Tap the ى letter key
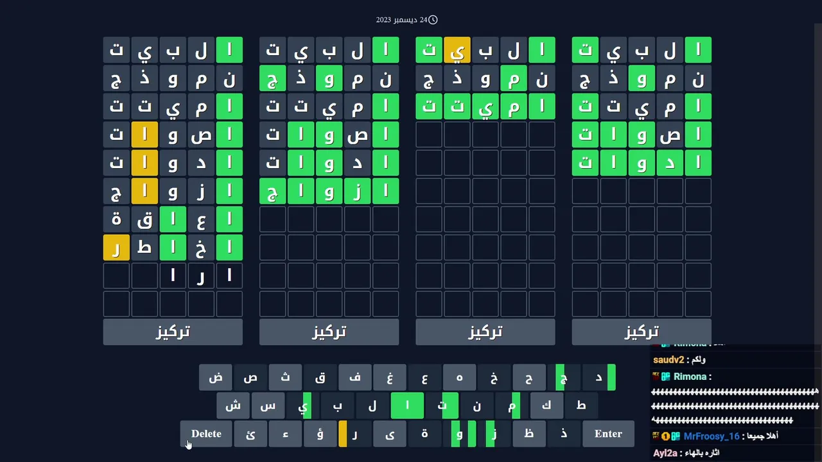This screenshot has width=822, height=462. click(389, 434)
